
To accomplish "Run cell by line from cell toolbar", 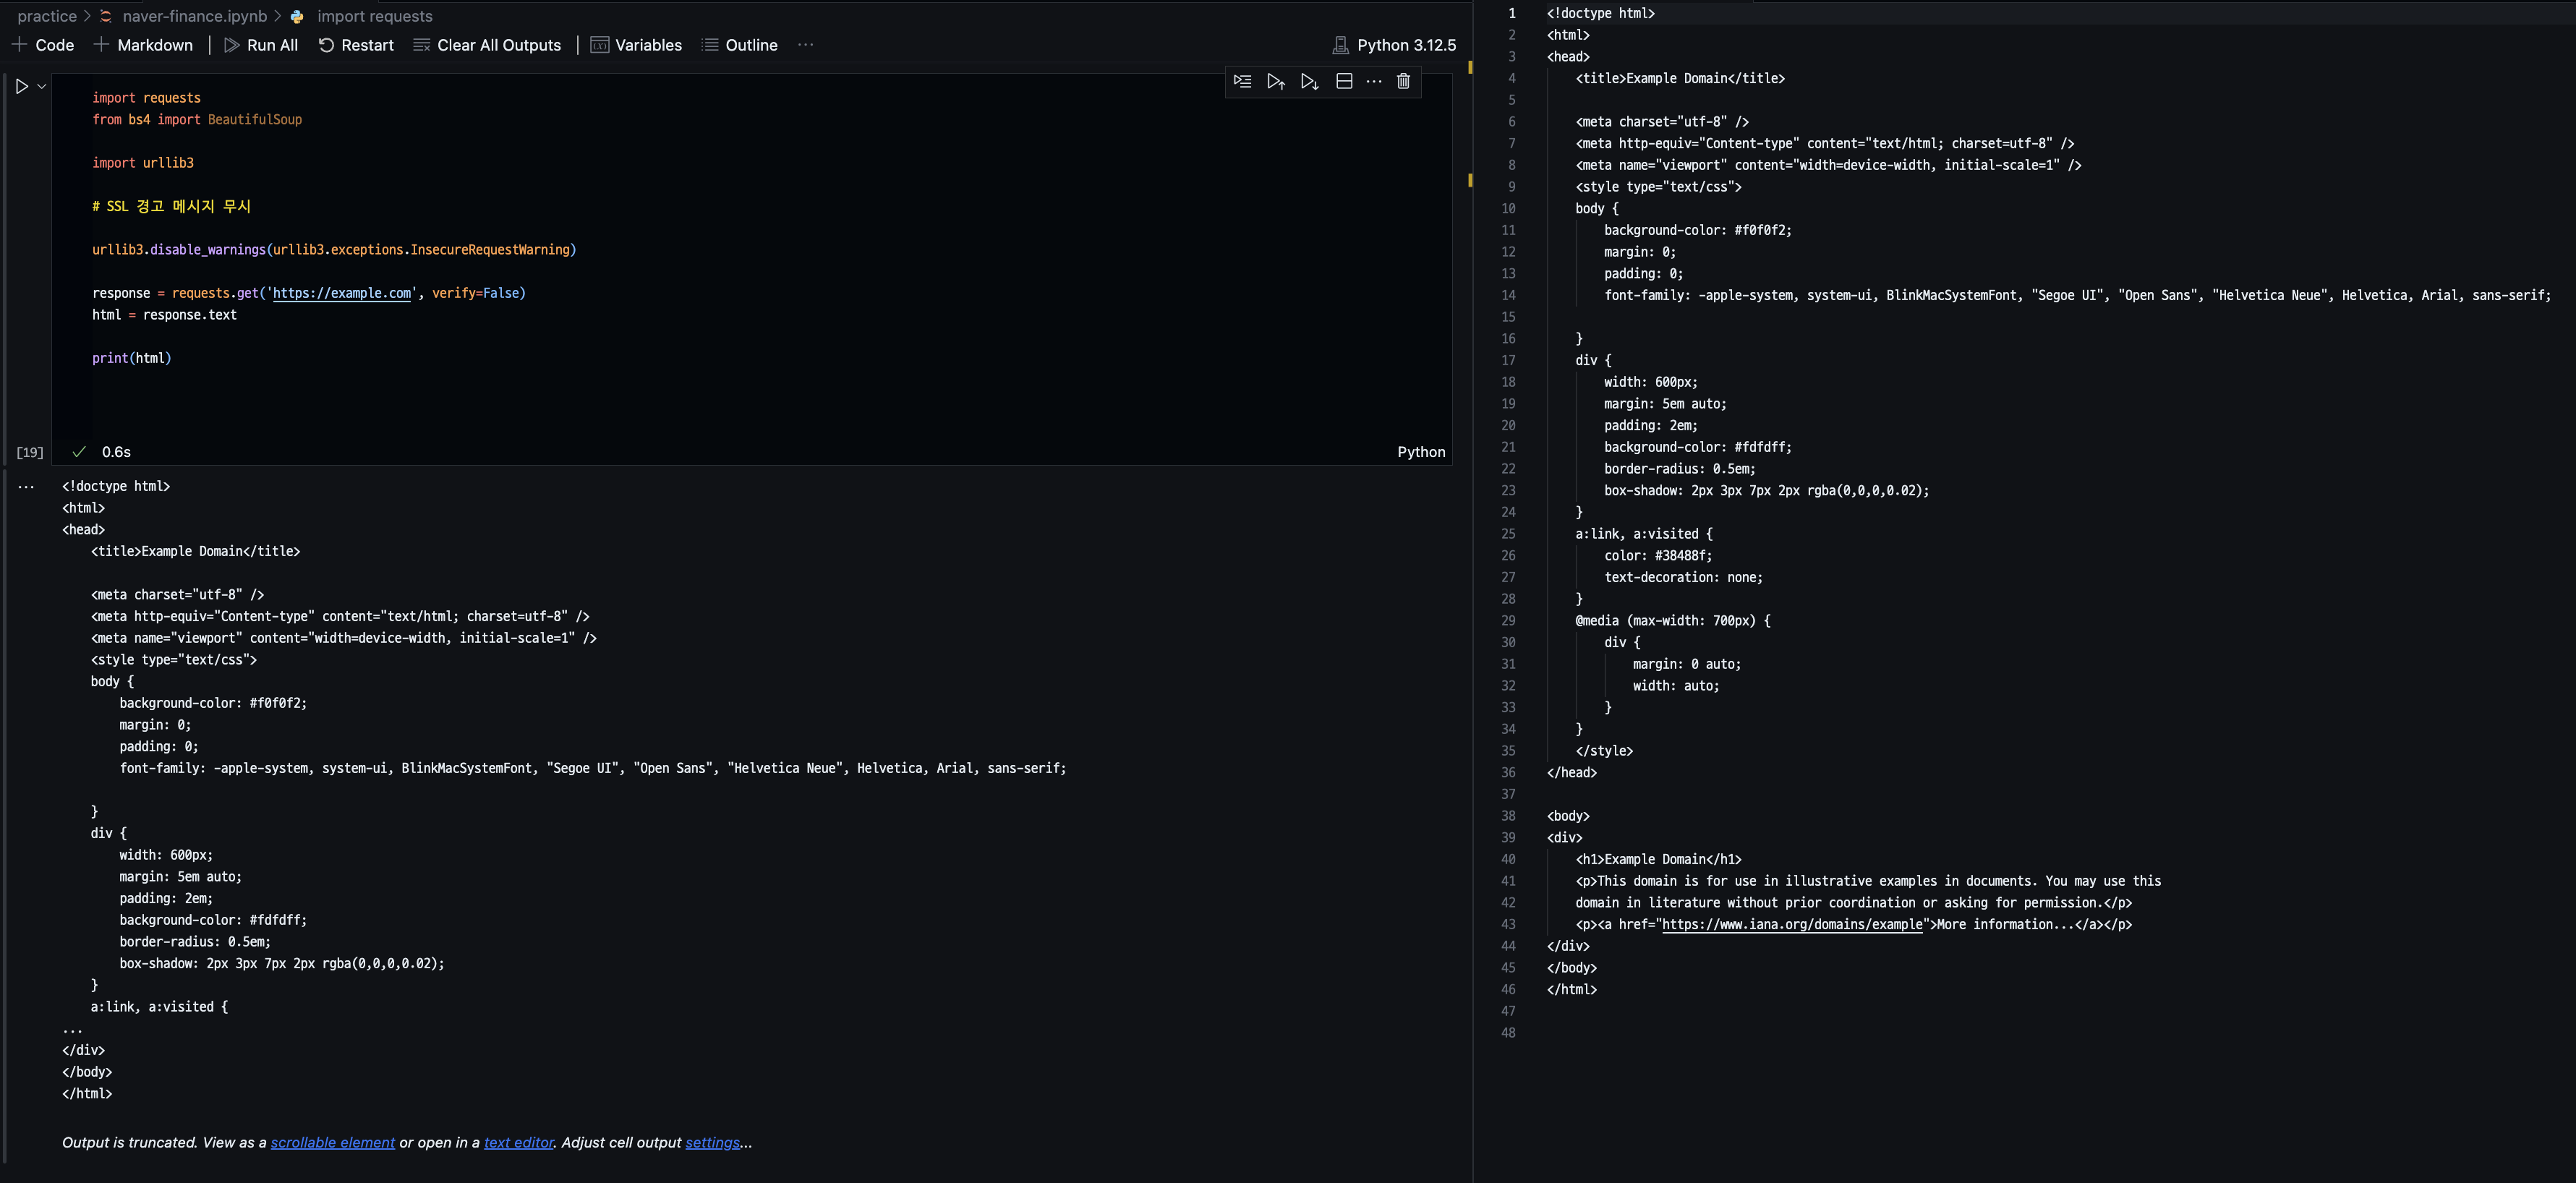I will (x=1242, y=81).
